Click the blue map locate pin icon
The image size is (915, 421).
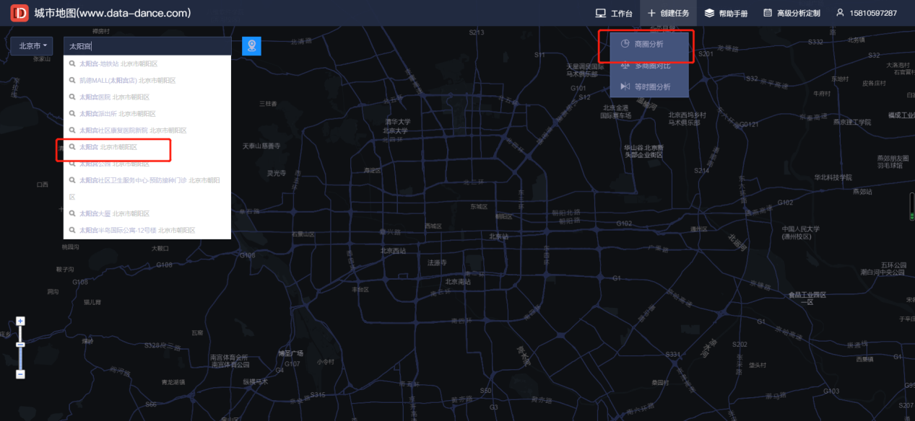251,46
